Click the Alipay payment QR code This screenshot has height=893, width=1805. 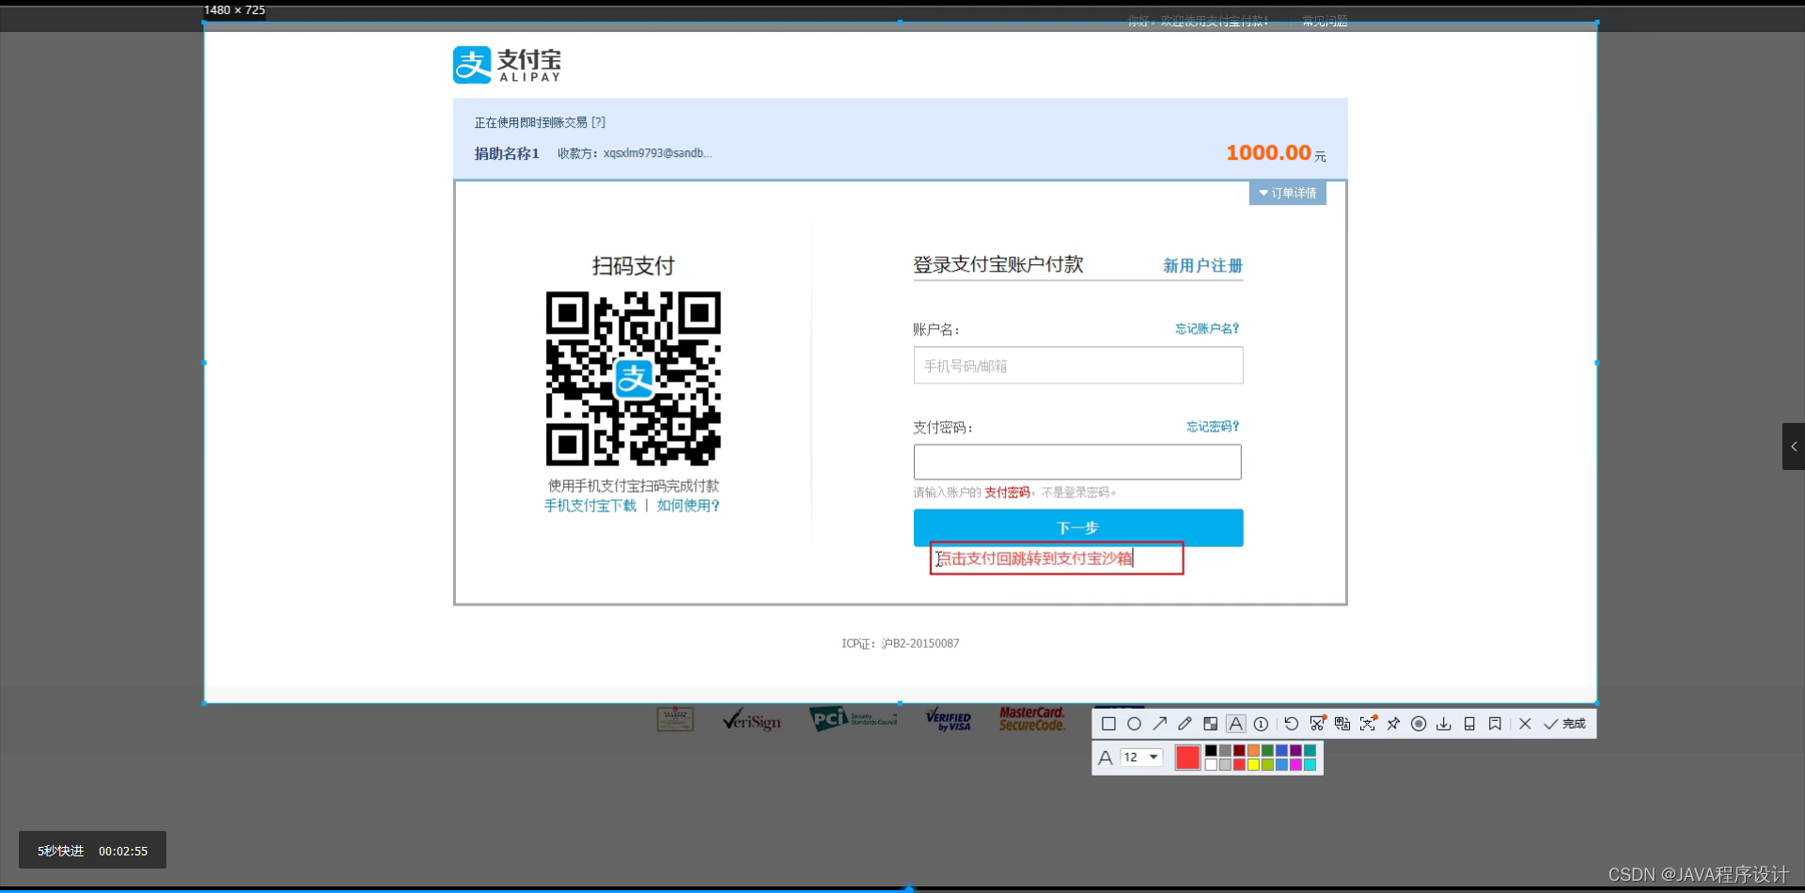634,379
